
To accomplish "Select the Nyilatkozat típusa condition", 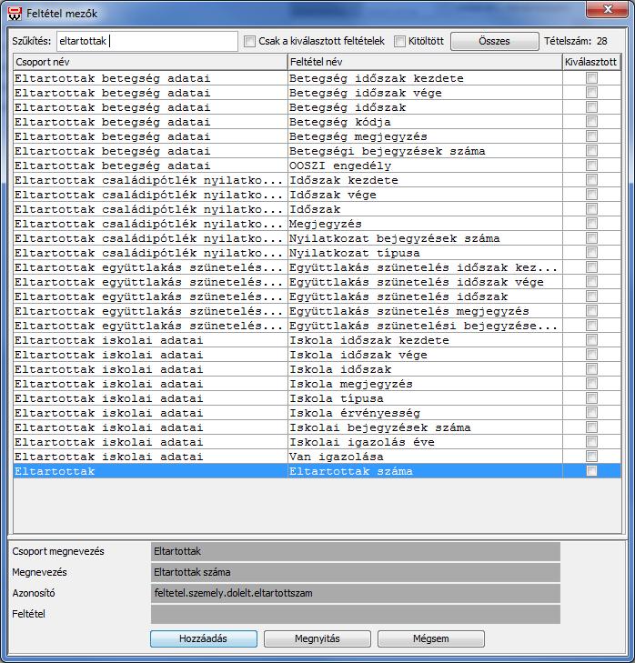I will coord(317,253).
